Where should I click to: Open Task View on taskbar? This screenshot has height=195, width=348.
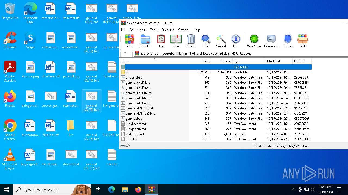tap(98, 190)
